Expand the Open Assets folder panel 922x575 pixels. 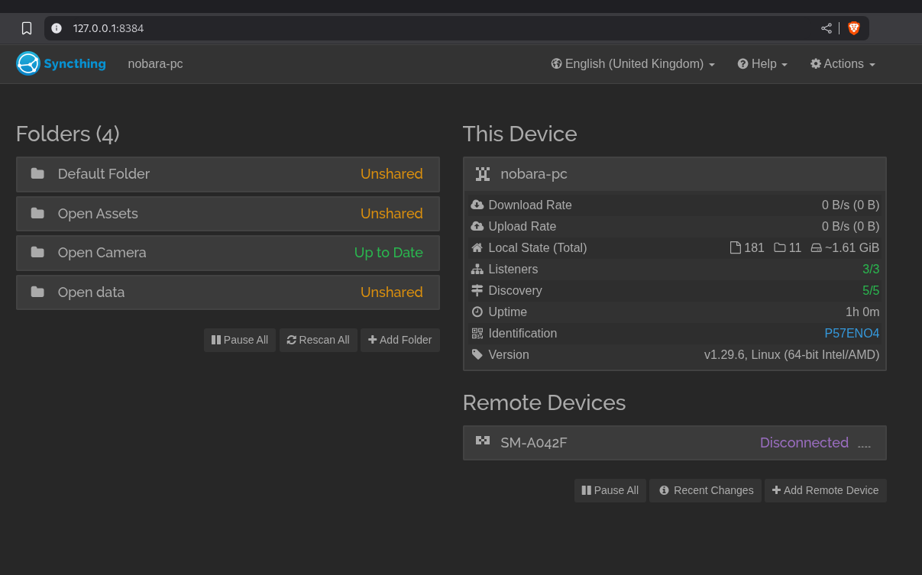pyautogui.click(x=228, y=214)
